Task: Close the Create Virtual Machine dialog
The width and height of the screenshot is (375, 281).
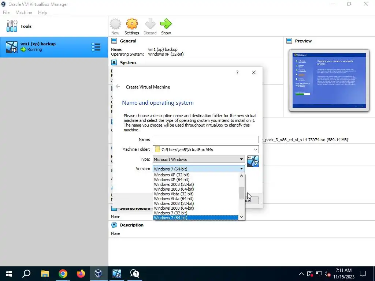Action: tap(254, 72)
